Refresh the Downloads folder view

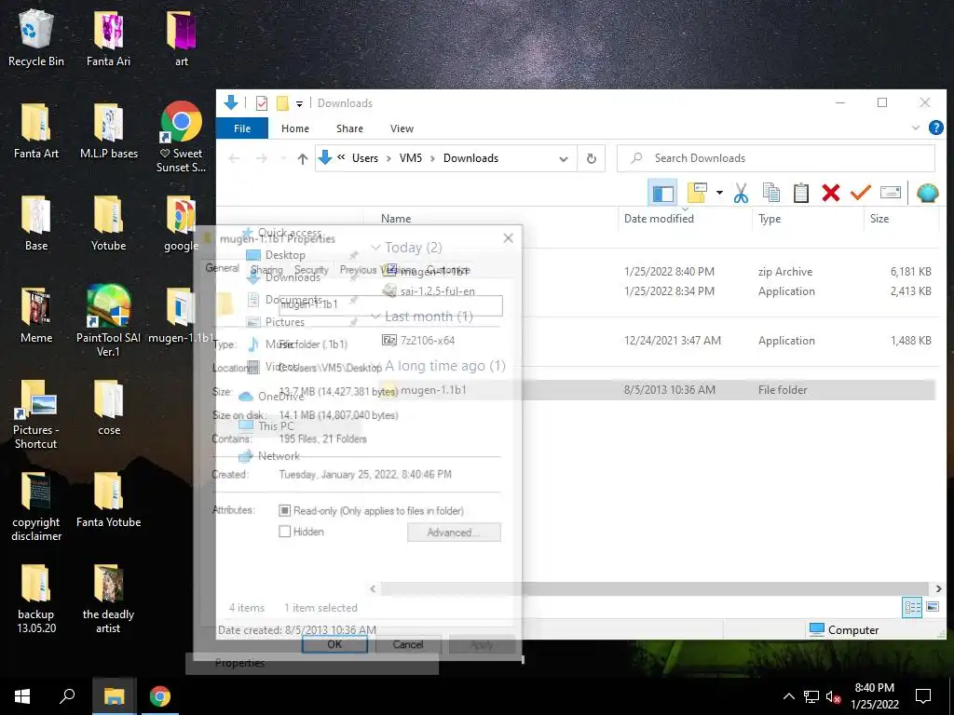[x=592, y=158]
